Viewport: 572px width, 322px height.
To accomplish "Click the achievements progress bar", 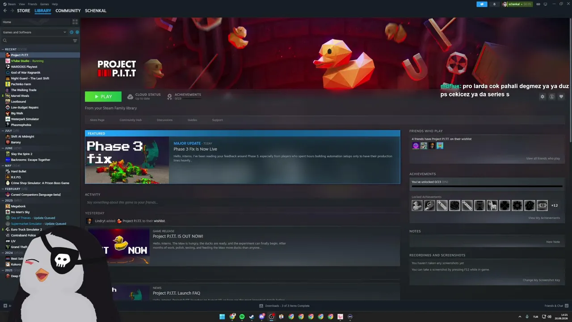I will (x=487, y=187).
